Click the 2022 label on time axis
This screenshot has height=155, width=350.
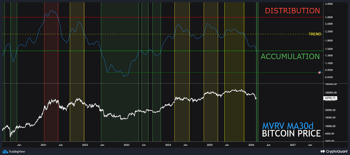[85, 145]
